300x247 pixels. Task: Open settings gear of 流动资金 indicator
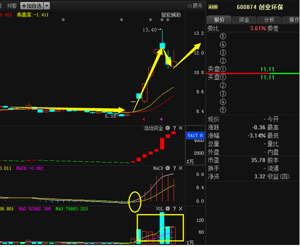coord(167,128)
